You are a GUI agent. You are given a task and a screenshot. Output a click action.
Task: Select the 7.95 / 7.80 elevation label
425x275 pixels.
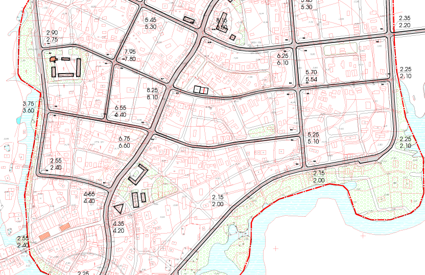(130, 55)
